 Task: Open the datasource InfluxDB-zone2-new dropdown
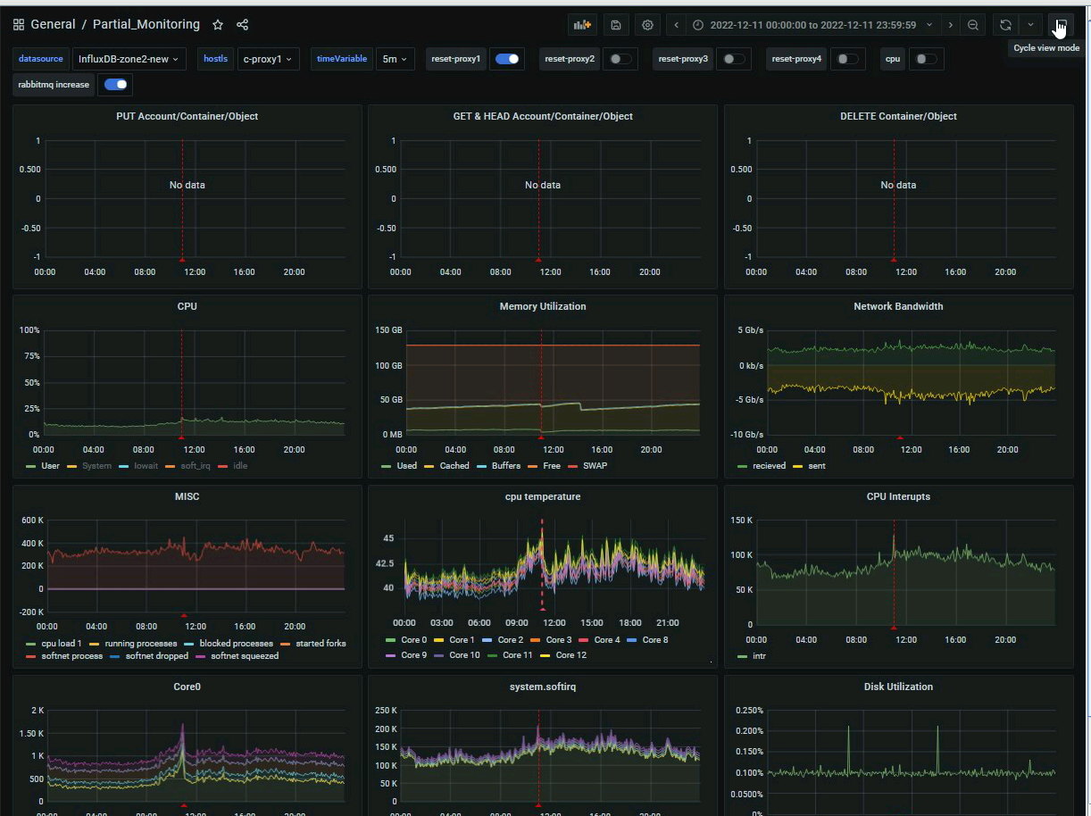[x=129, y=59]
